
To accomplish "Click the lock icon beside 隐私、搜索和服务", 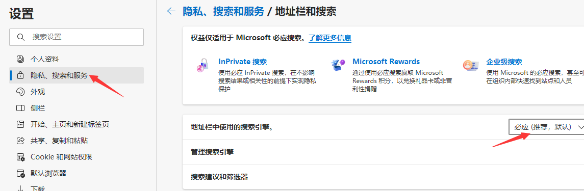I will coord(20,75).
